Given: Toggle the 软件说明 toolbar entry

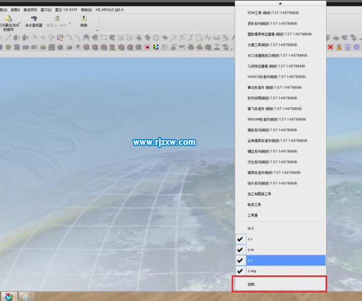Looking at the screenshot, I should (281, 98).
